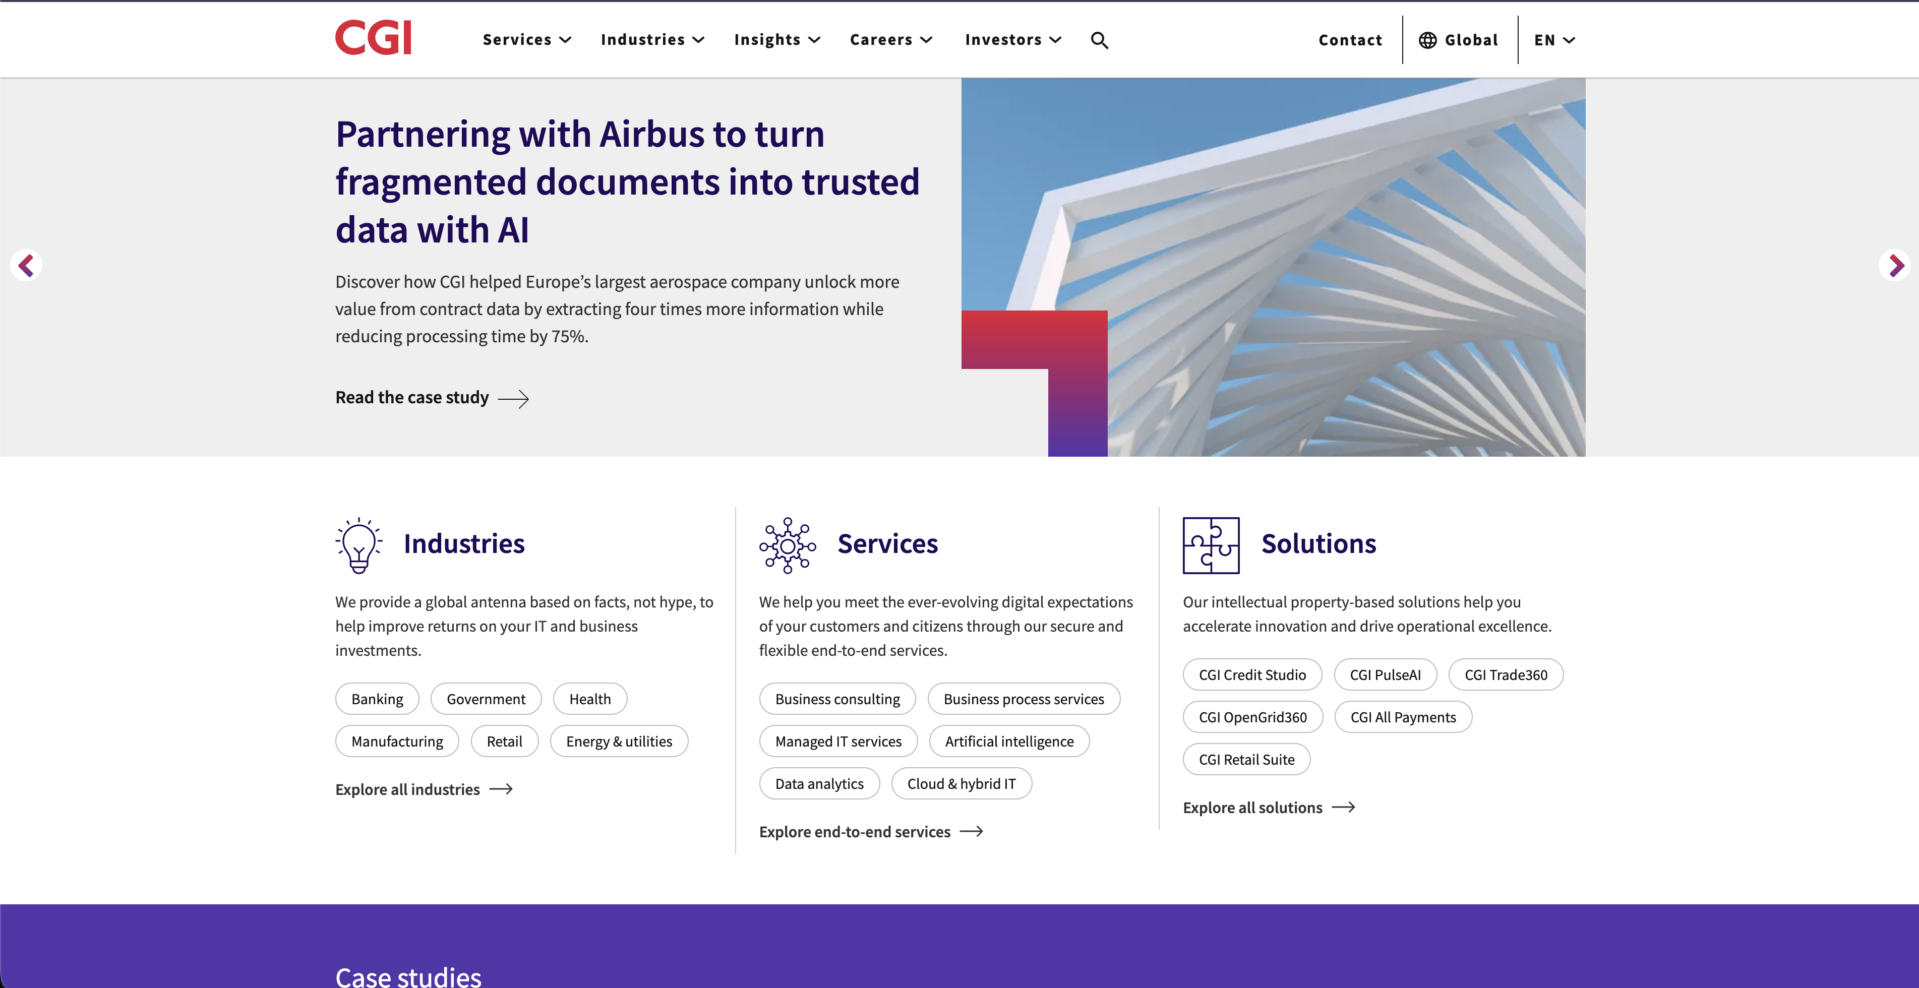The height and width of the screenshot is (988, 1919).
Task: Open Artificial intelligence service
Action: click(1009, 742)
